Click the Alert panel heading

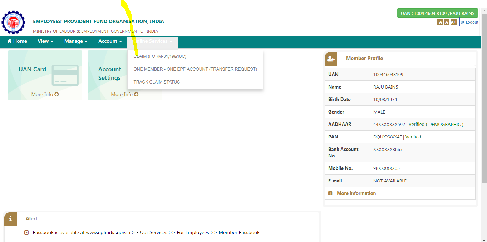pos(31,219)
